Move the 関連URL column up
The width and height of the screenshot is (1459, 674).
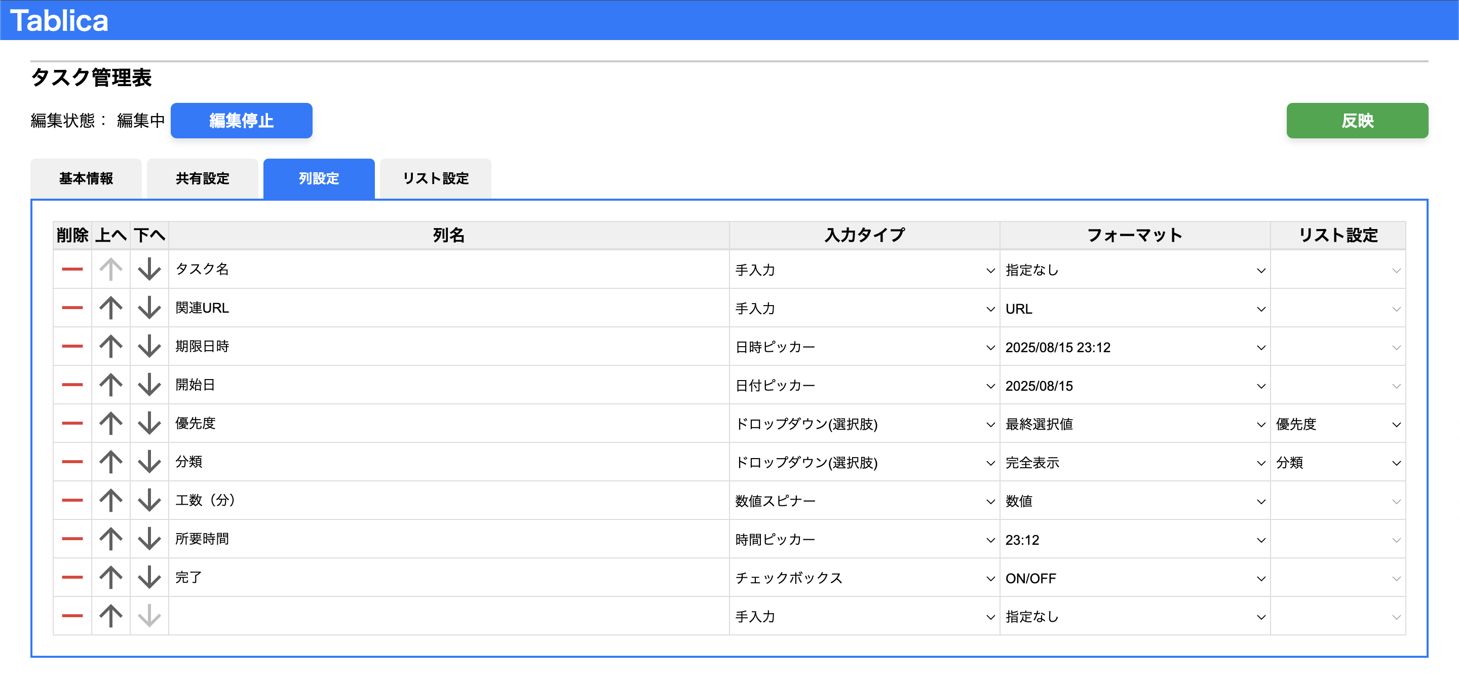110,308
